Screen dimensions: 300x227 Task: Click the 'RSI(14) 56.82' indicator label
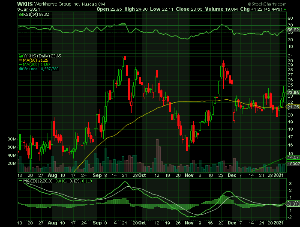(36, 15)
